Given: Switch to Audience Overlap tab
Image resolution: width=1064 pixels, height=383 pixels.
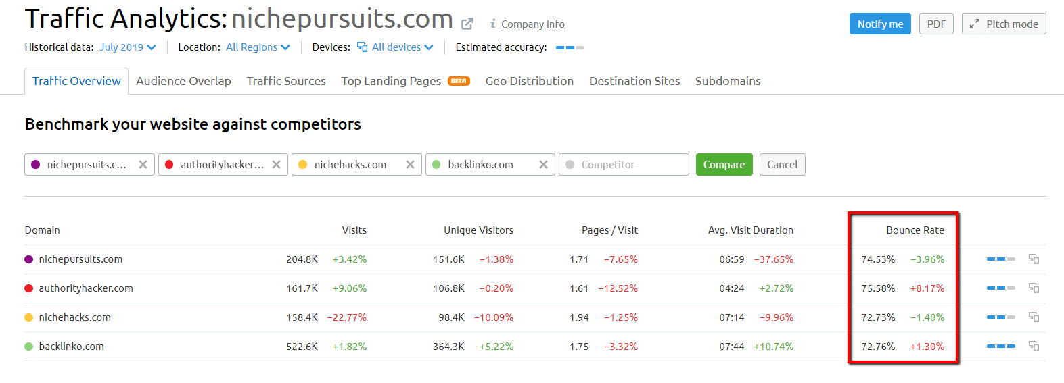Looking at the screenshot, I should point(183,81).
